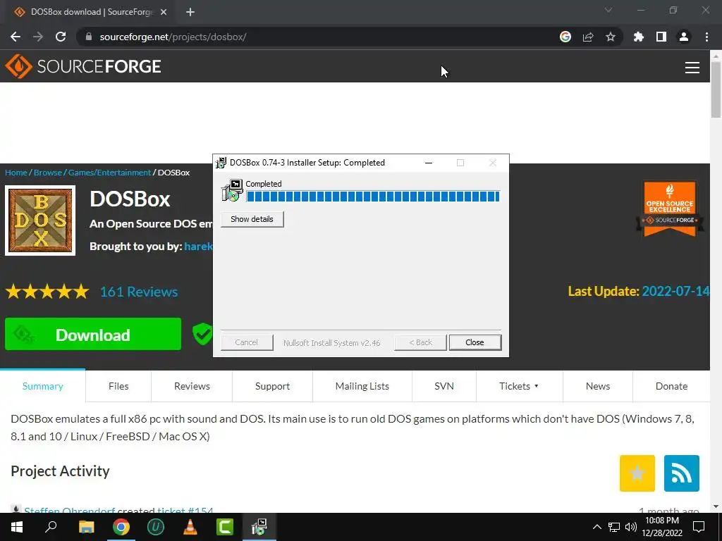Open the News tab

tap(598, 386)
